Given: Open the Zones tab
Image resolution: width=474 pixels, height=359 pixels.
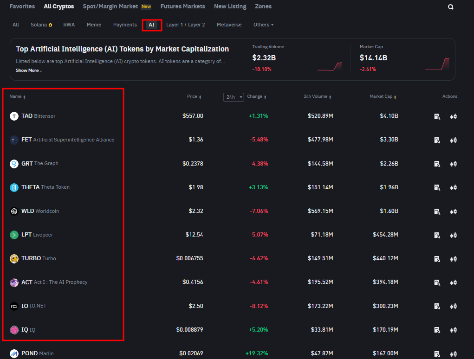Looking at the screenshot, I should [263, 6].
